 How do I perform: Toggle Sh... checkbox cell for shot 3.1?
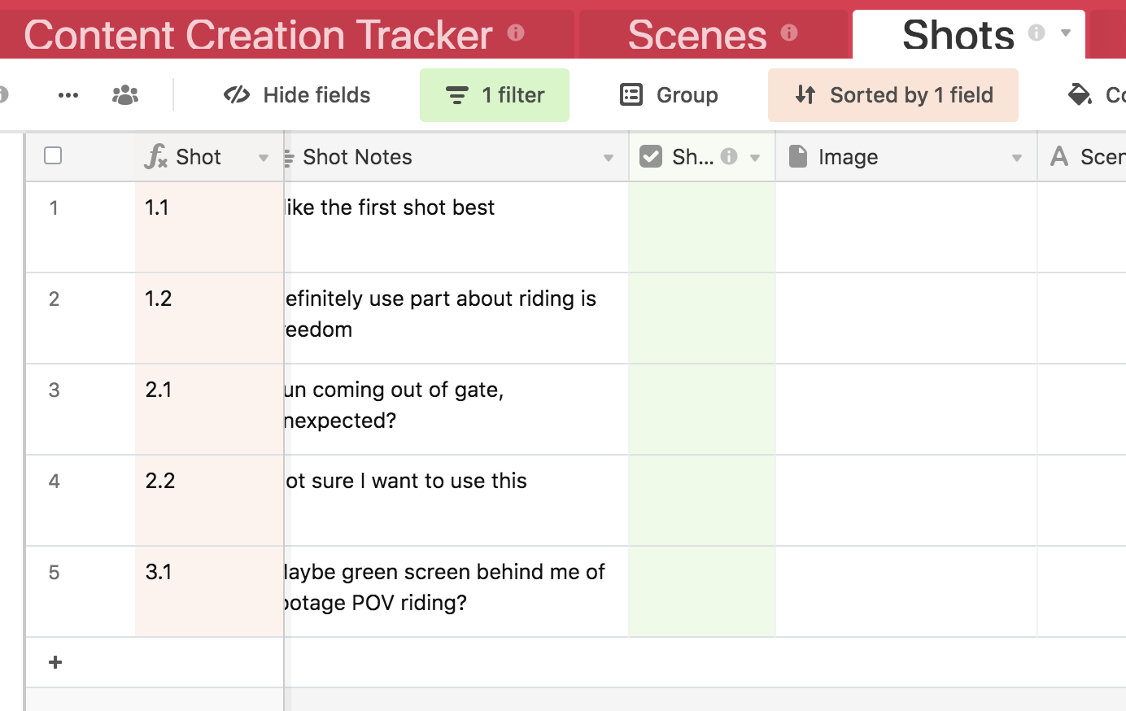702,591
